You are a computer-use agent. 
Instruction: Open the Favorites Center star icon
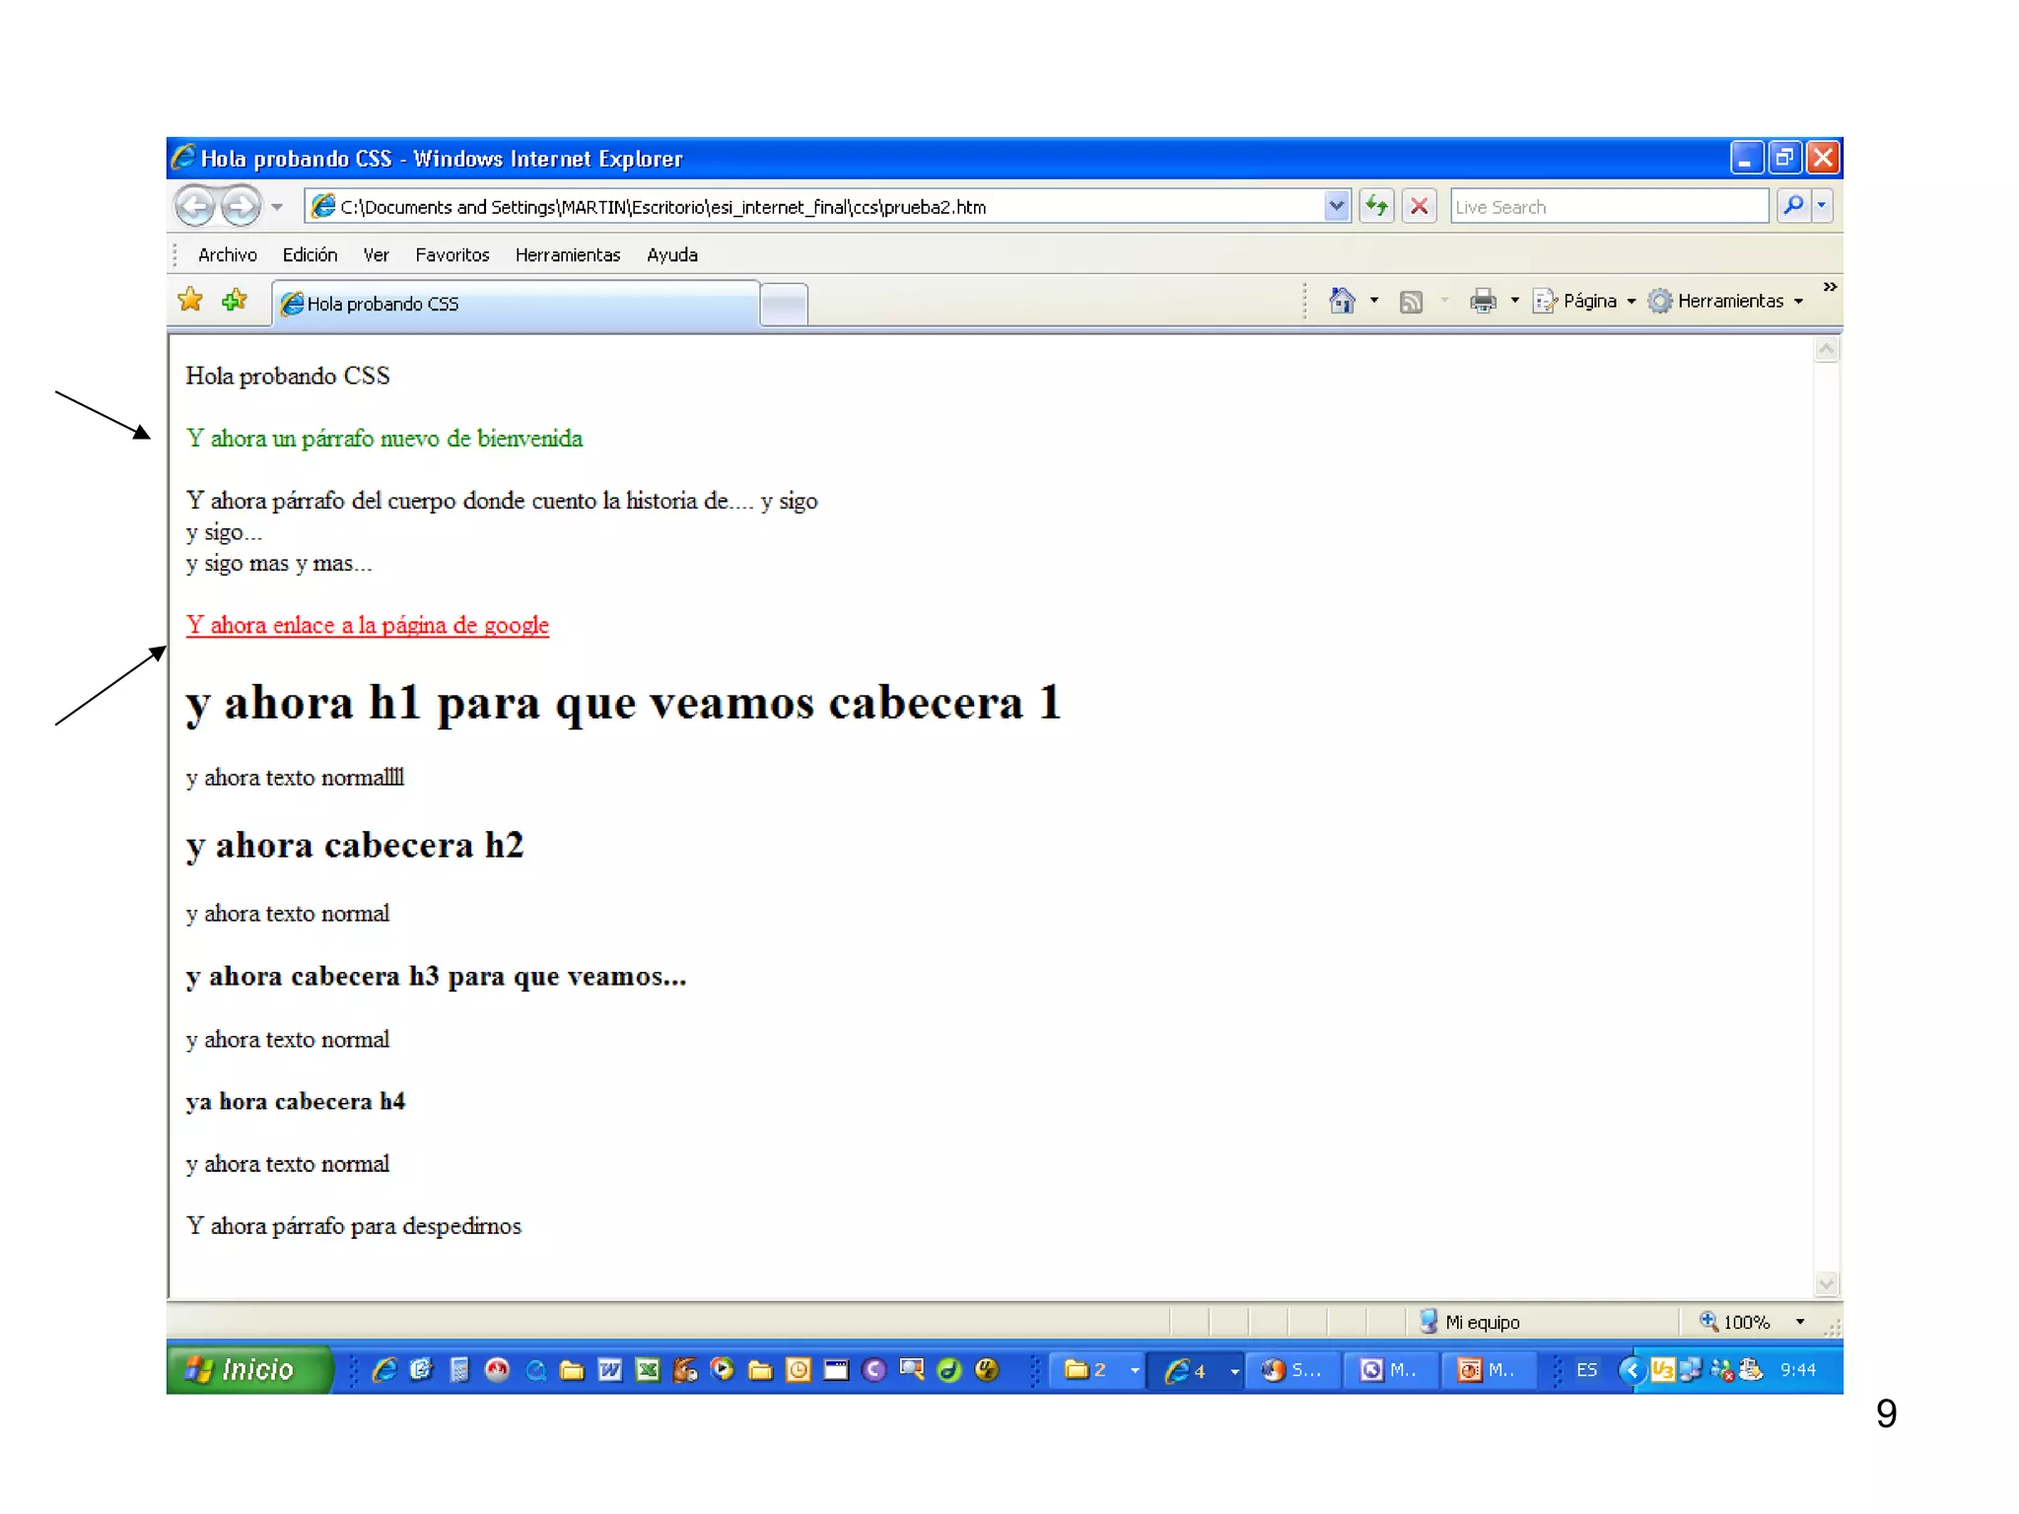(190, 300)
